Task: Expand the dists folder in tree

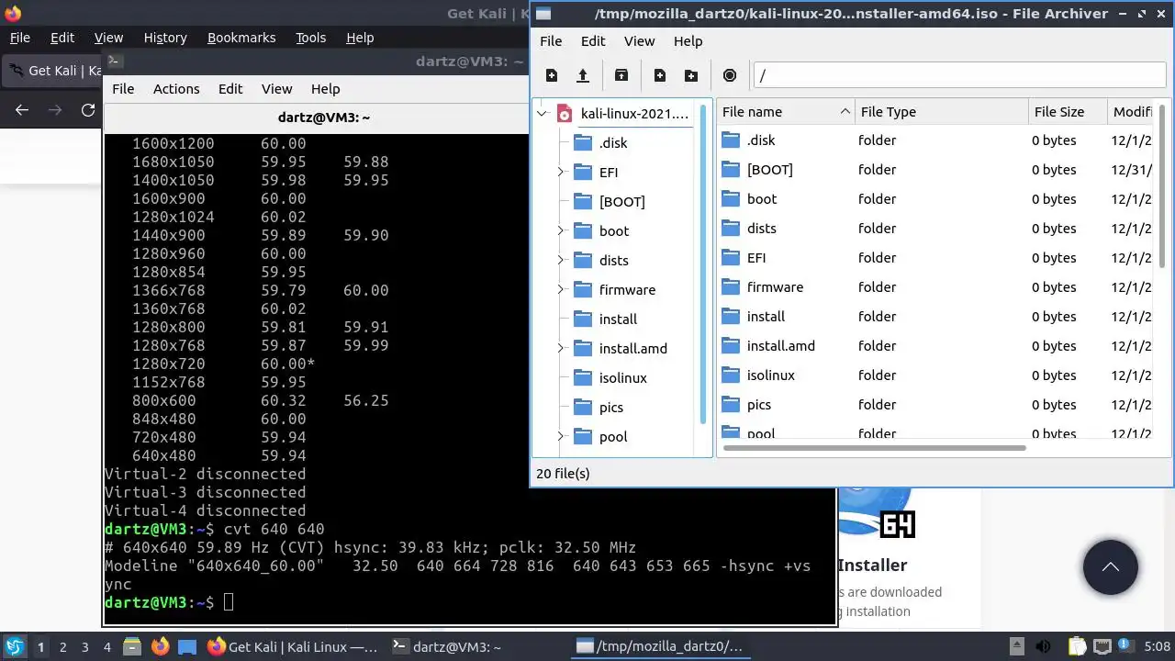Action: 561,260
